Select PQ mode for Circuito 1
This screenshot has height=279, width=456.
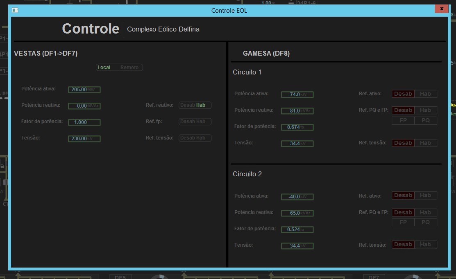pyautogui.click(x=425, y=121)
